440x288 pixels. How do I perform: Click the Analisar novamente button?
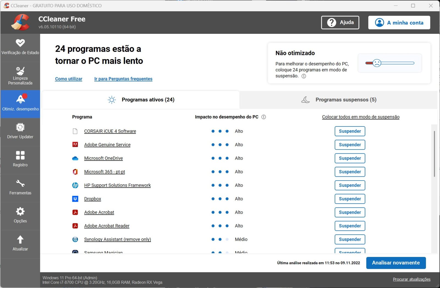point(396,263)
